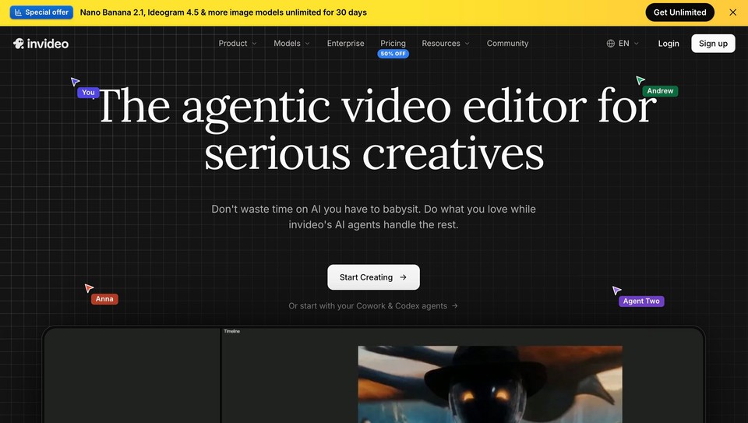Open the EN language selector

pos(623,44)
